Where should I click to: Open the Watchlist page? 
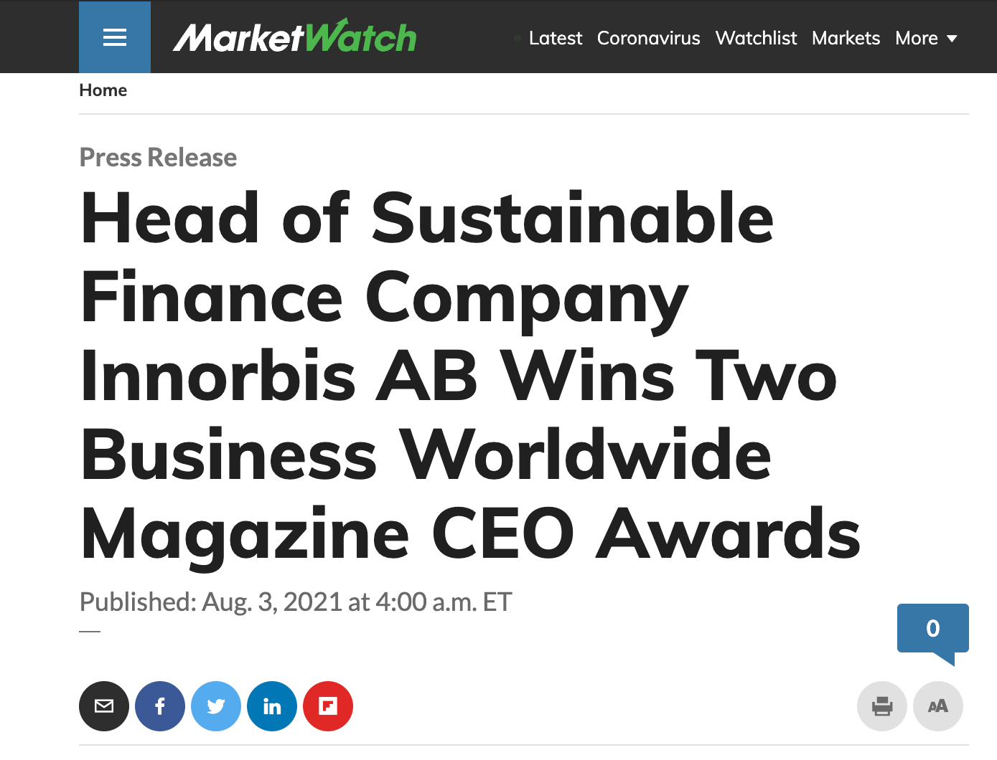[756, 38]
